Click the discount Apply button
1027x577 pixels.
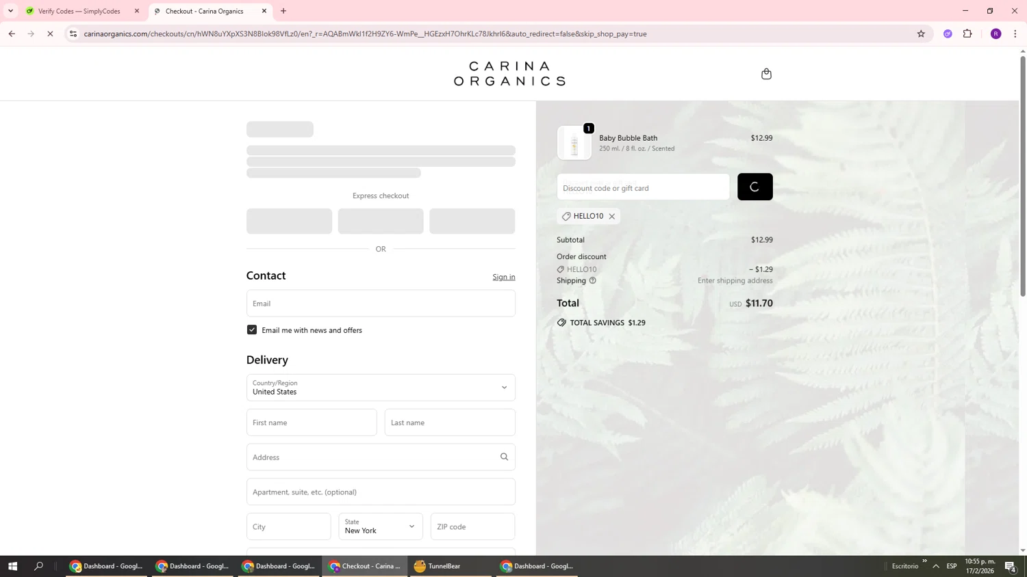755,187
